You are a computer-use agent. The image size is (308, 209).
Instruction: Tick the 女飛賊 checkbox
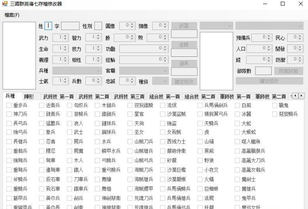pyautogui.click(x=162, y=132)
